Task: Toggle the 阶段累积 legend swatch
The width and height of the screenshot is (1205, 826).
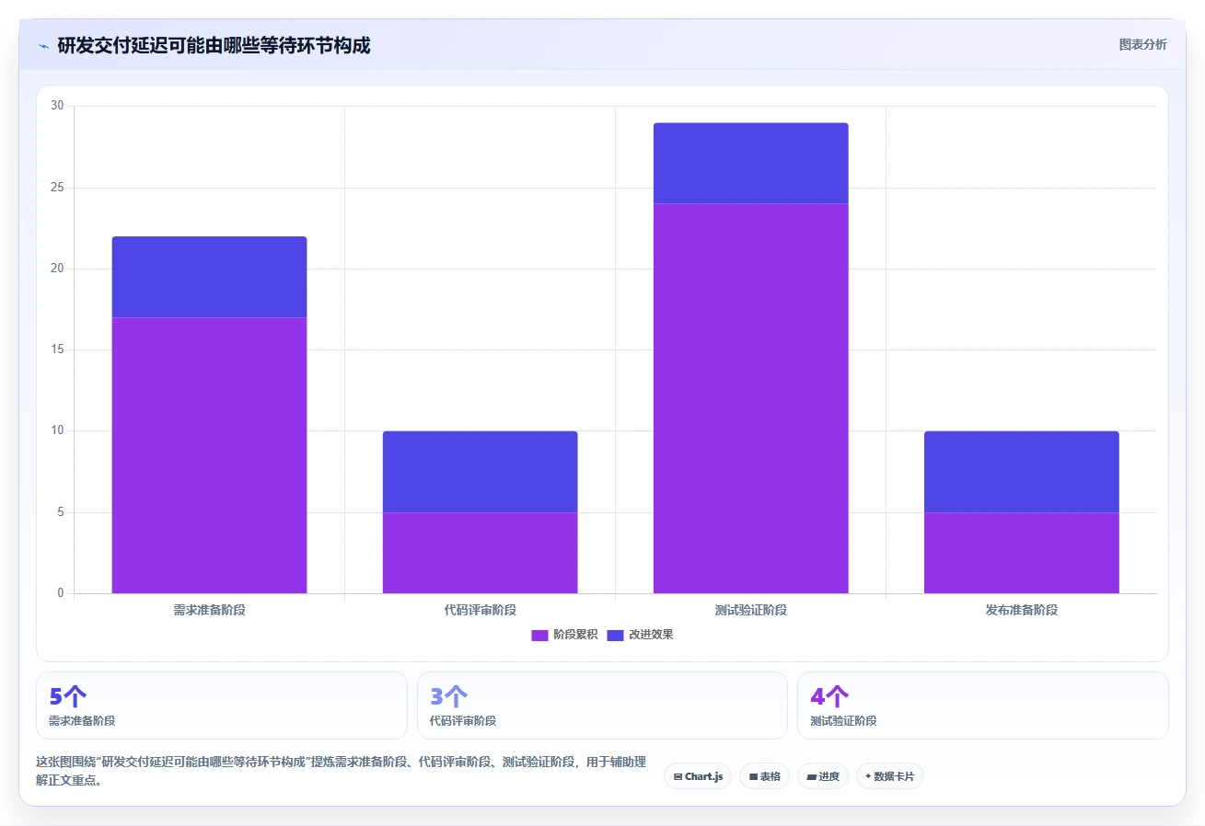Action: tap(539, 635)
